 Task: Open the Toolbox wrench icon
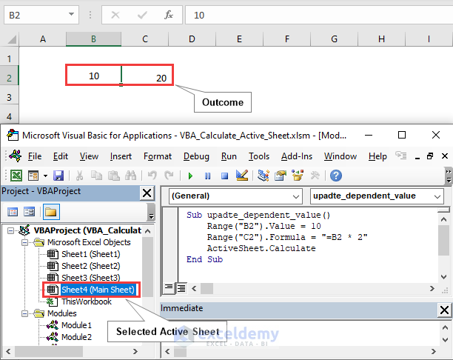(x=315, y=176)
